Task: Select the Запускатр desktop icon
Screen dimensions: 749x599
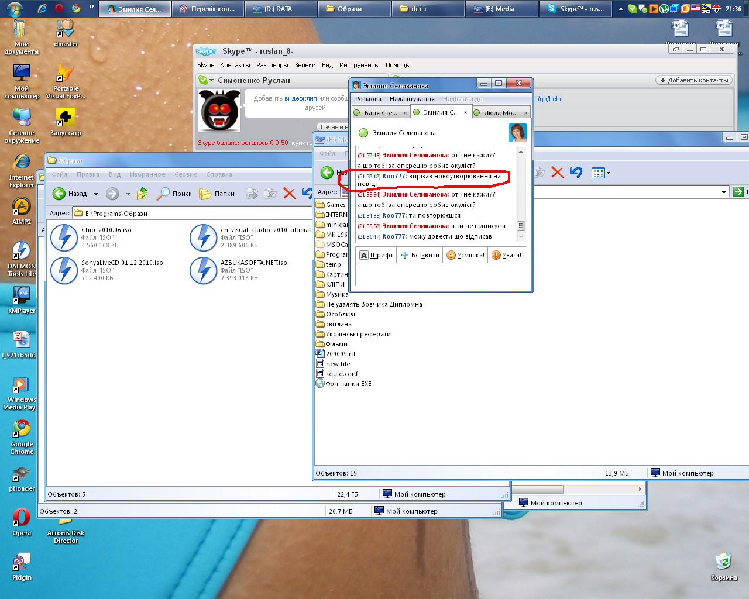Action: (x=66, y=122)
